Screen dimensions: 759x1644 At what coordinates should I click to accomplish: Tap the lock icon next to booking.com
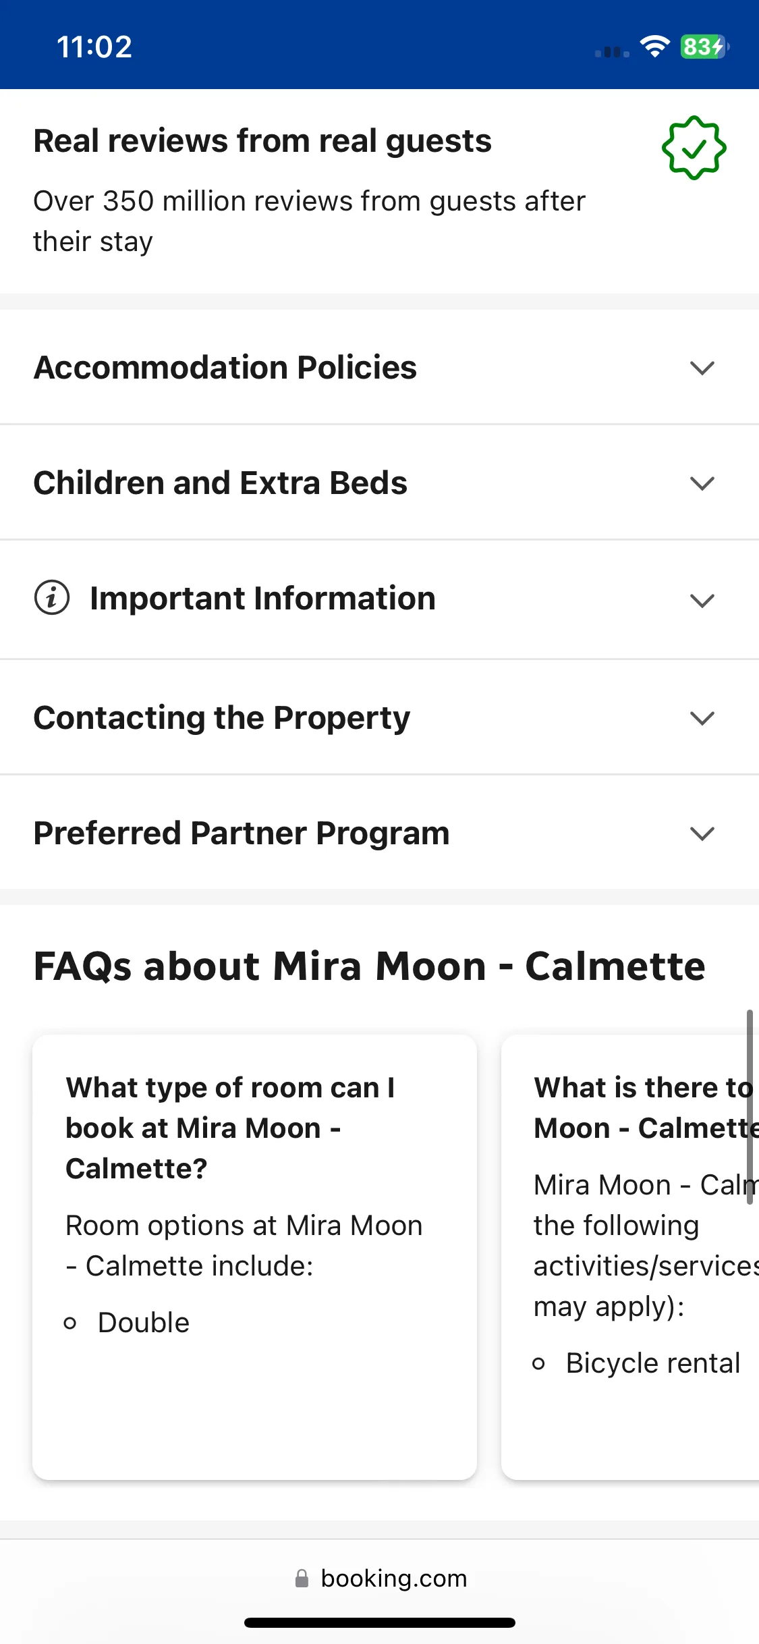(x=302, y=1578)
